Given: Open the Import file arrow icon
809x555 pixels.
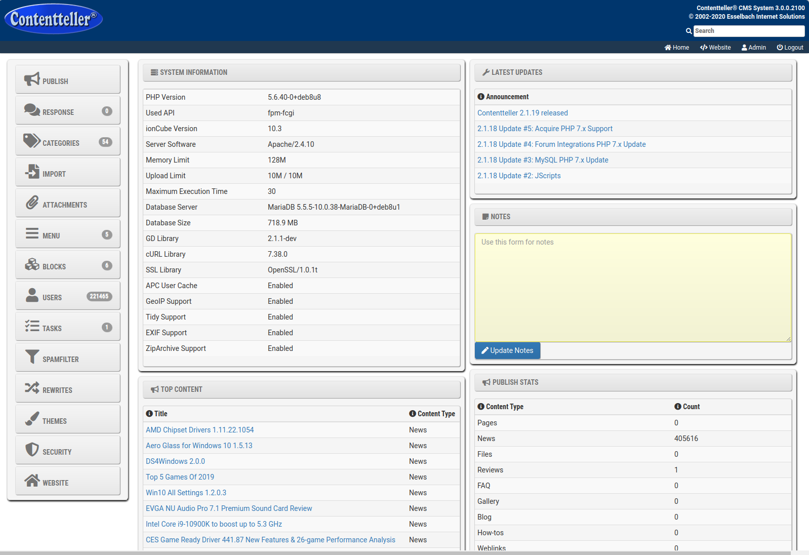Looking at the screenshot, I should [32, 172].
